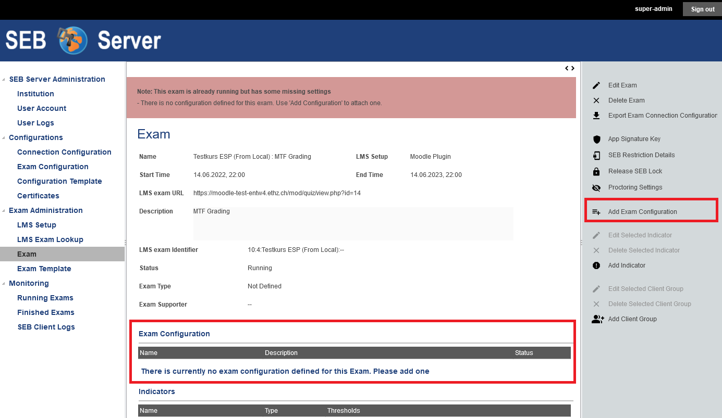The width and height of the screenshot is (722, 418).
Task: Collapse the Configurations section in sidebar
Action: 4,138
